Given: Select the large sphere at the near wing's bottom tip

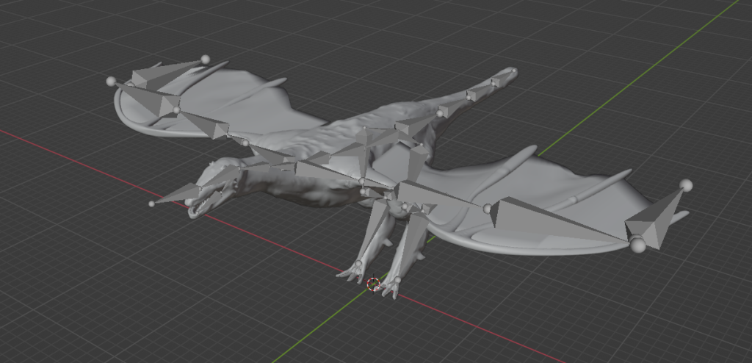Looking at the screenshot, I should pyautogui.click(x=638, y=245).
